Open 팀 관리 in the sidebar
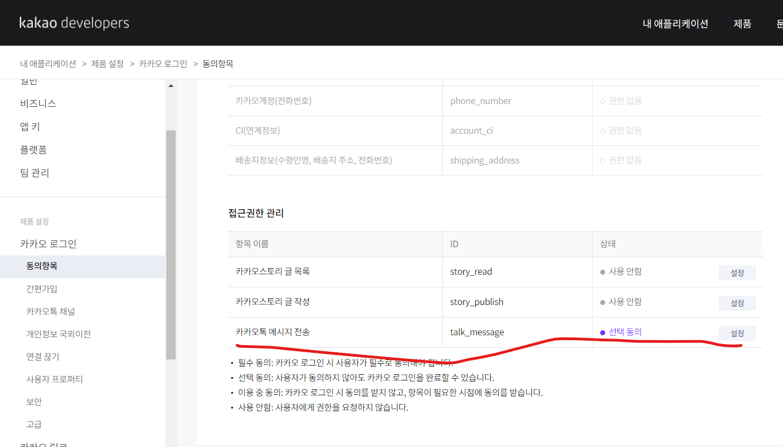The height and width of the screenshot is (447, 783). [35, 173]
